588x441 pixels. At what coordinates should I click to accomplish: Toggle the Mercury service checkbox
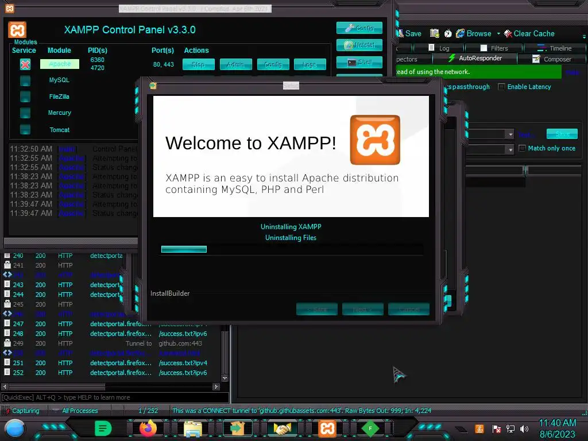[25, 113]
